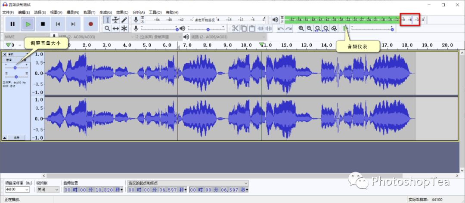465x203 pixels.
Task: Cut selection with the scissors icon
Action: pos(235,28)
